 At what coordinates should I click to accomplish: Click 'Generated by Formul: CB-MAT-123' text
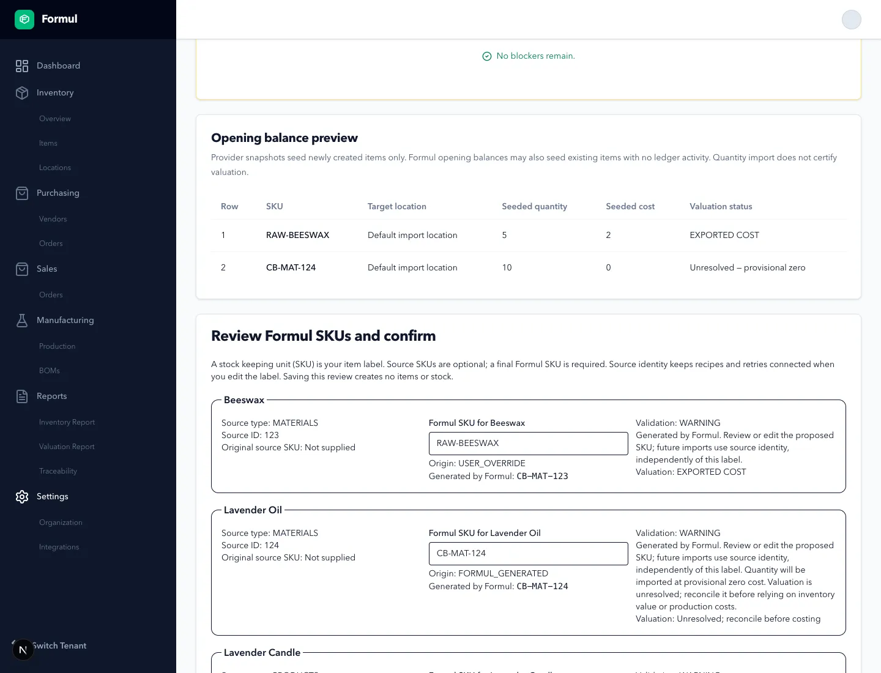click(x=499, y=477)
